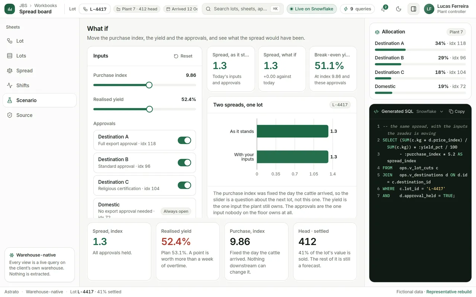Click the Reset circular arrow icon

(x=176, y=56)
